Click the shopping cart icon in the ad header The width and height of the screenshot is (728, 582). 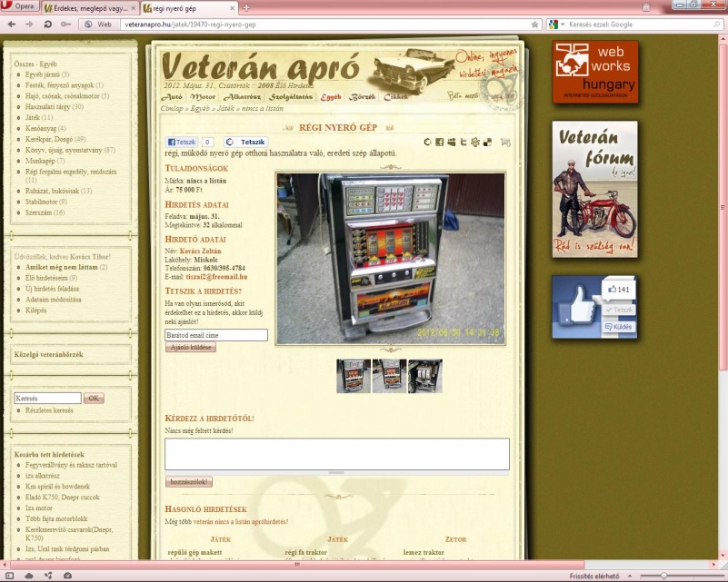(505, 143)
